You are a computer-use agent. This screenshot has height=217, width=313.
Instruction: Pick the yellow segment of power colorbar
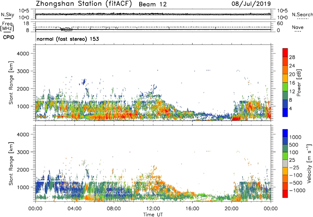[x=285, y=78]
